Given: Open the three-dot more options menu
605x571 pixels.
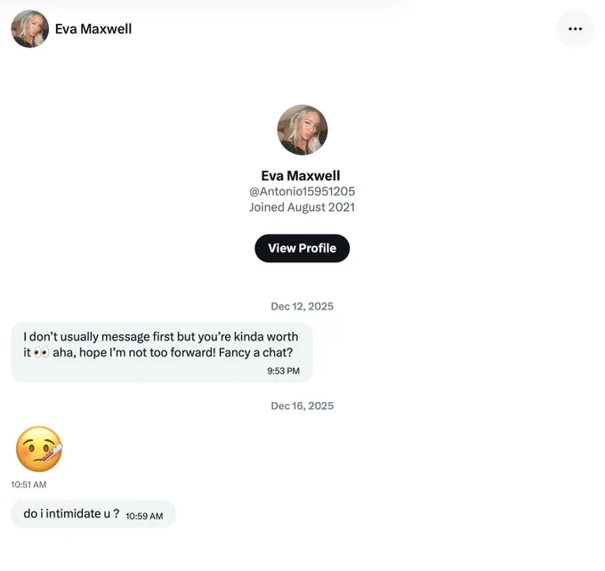Looking at the screenshot, I should coord(575,29).
